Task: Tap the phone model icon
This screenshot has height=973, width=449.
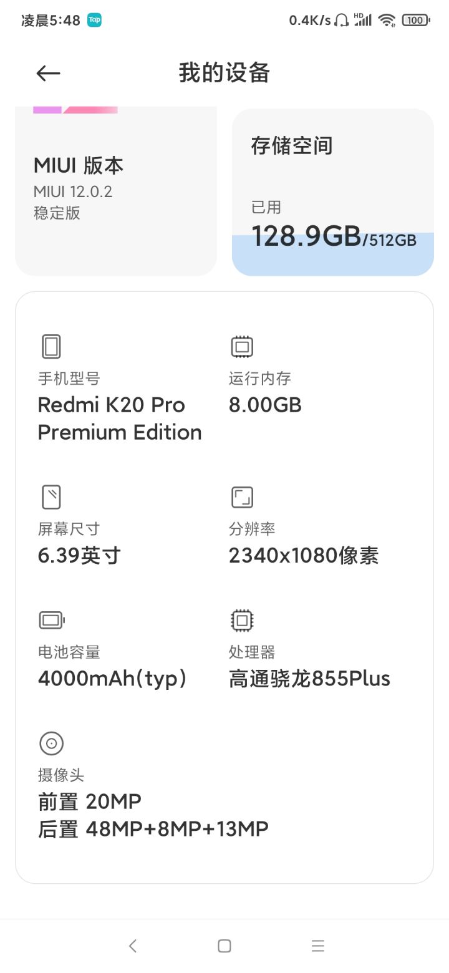Action: coord(51,346)
